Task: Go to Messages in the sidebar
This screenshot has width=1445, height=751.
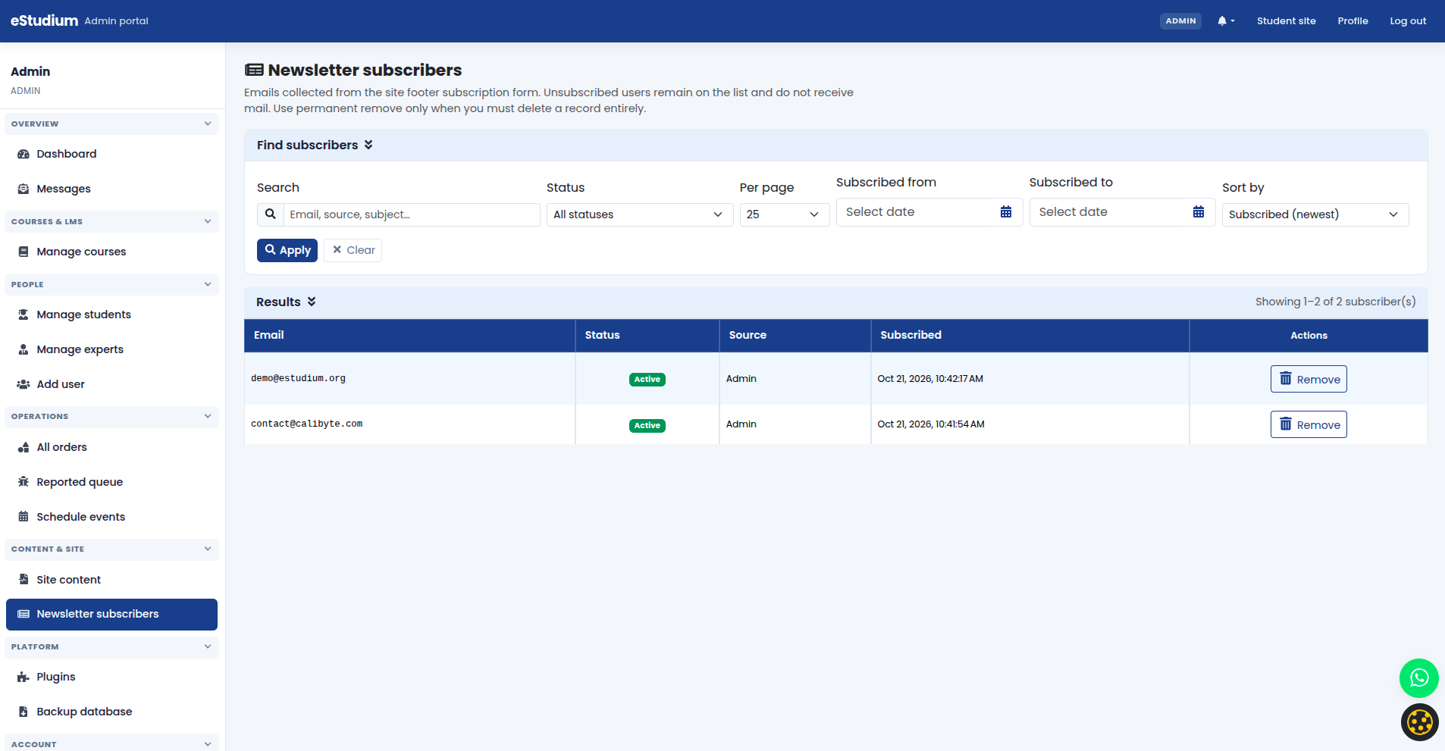Action: click(111, 189)
